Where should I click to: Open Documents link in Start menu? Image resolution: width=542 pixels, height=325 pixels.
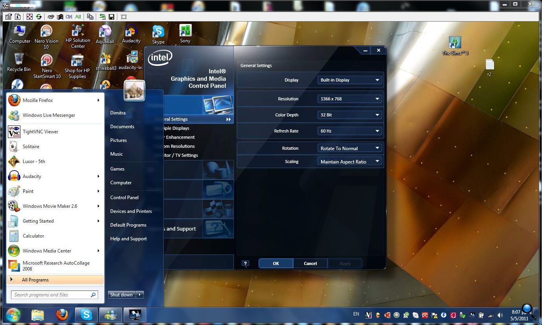point(122,127)
